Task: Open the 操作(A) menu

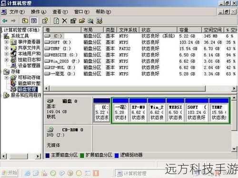Action: 39,12
